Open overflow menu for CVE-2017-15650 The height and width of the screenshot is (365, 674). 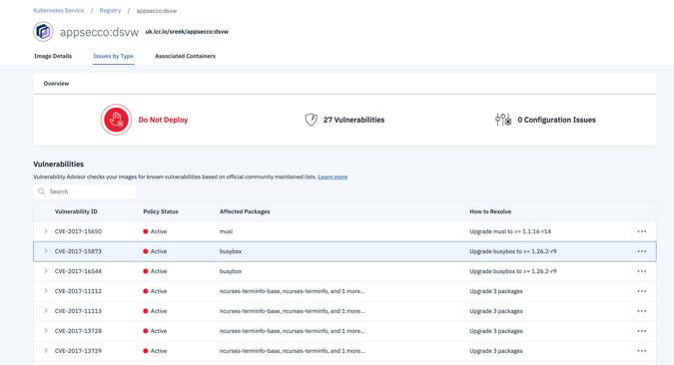pos(642,231)
